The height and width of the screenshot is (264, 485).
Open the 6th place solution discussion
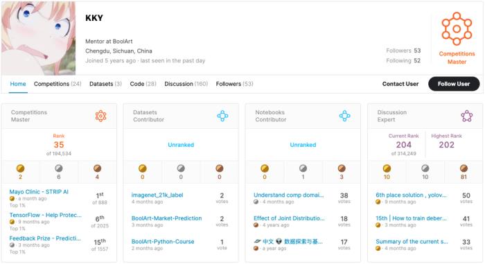click(411, 195)
